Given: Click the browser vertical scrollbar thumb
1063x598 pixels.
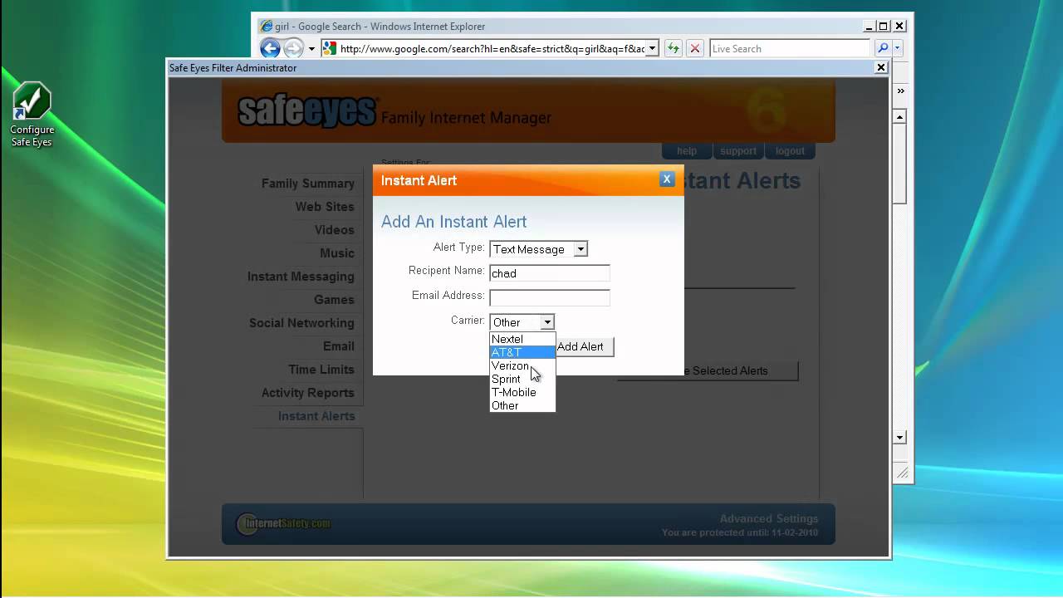Looking at the screenshot, I should click(899, 164).
